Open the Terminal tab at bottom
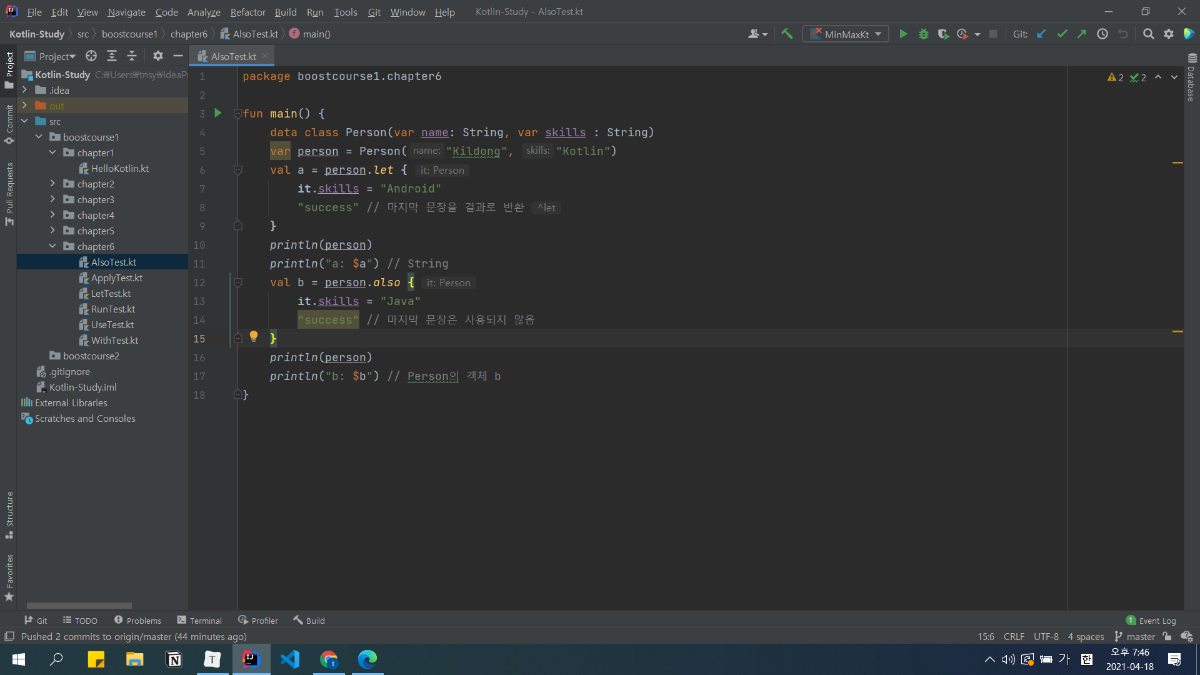The height and width of the screenshot is (675, 1200). pos(199,621)
